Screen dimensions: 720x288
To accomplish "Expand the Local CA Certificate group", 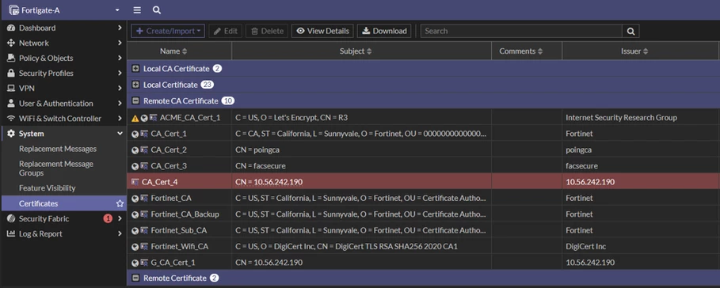I will 135,69.
